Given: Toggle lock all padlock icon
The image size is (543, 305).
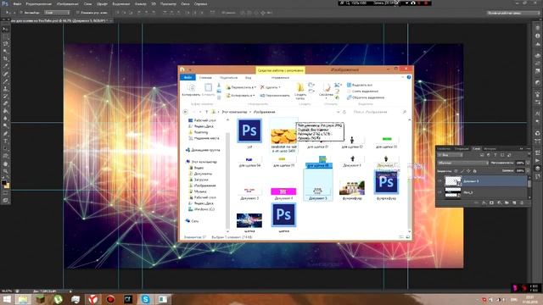Looking at the screenshot, I should tap(474, 171).
